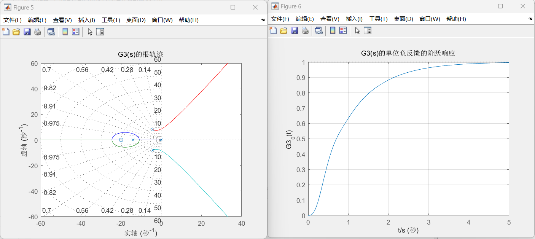Open 工具(T) menu in Figure 6
Screen dimensions: 535x239
[x=379, y=19]
